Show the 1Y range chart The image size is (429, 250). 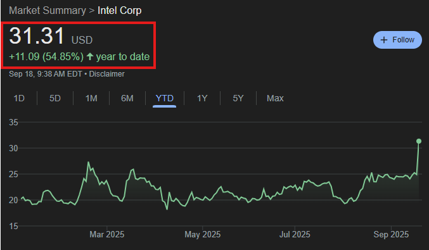tap(202, 98)
